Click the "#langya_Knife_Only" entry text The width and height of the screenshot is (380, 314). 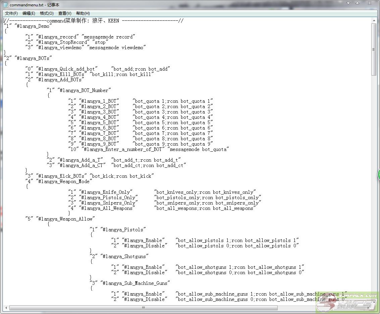tap(105, 192)
